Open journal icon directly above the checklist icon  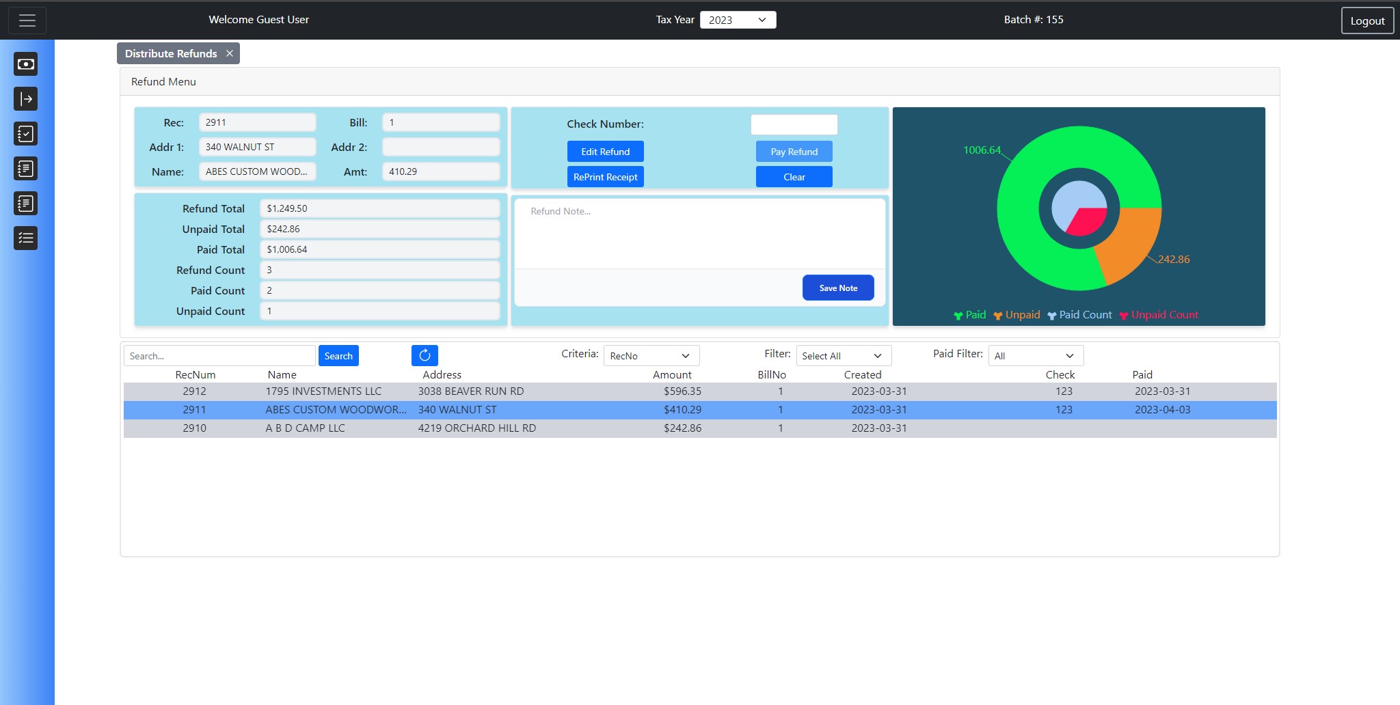pyautogui.click(x=26, y=204)
